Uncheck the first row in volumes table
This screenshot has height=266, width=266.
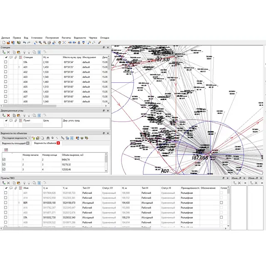pos(4,159)
